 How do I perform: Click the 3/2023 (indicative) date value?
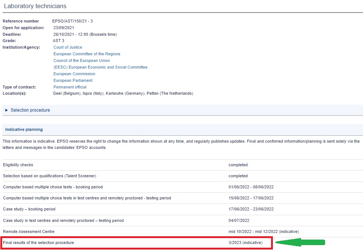tap(245, 243)
